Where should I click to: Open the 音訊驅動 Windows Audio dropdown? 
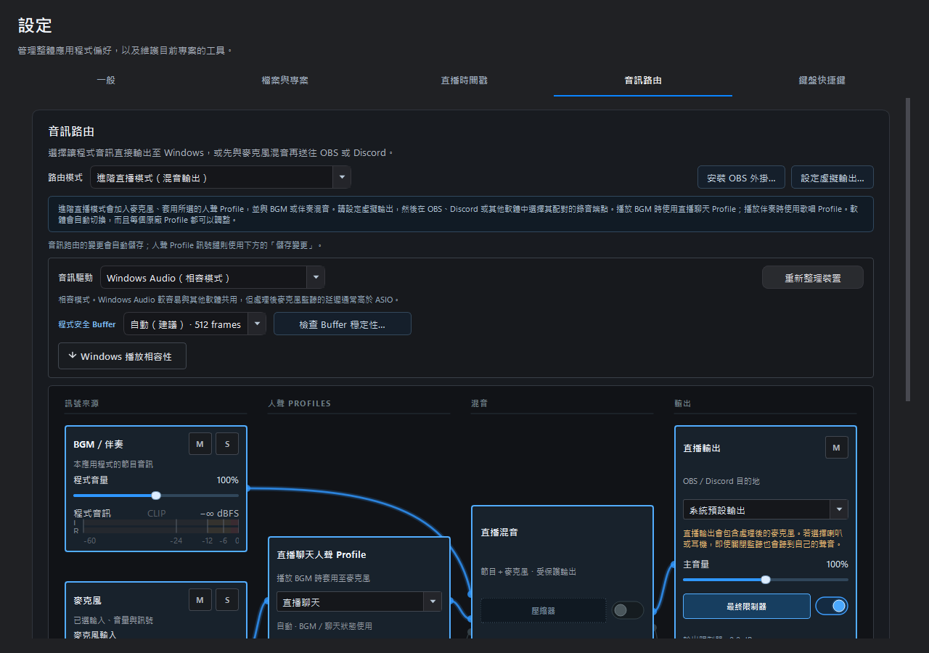point(213,278)
